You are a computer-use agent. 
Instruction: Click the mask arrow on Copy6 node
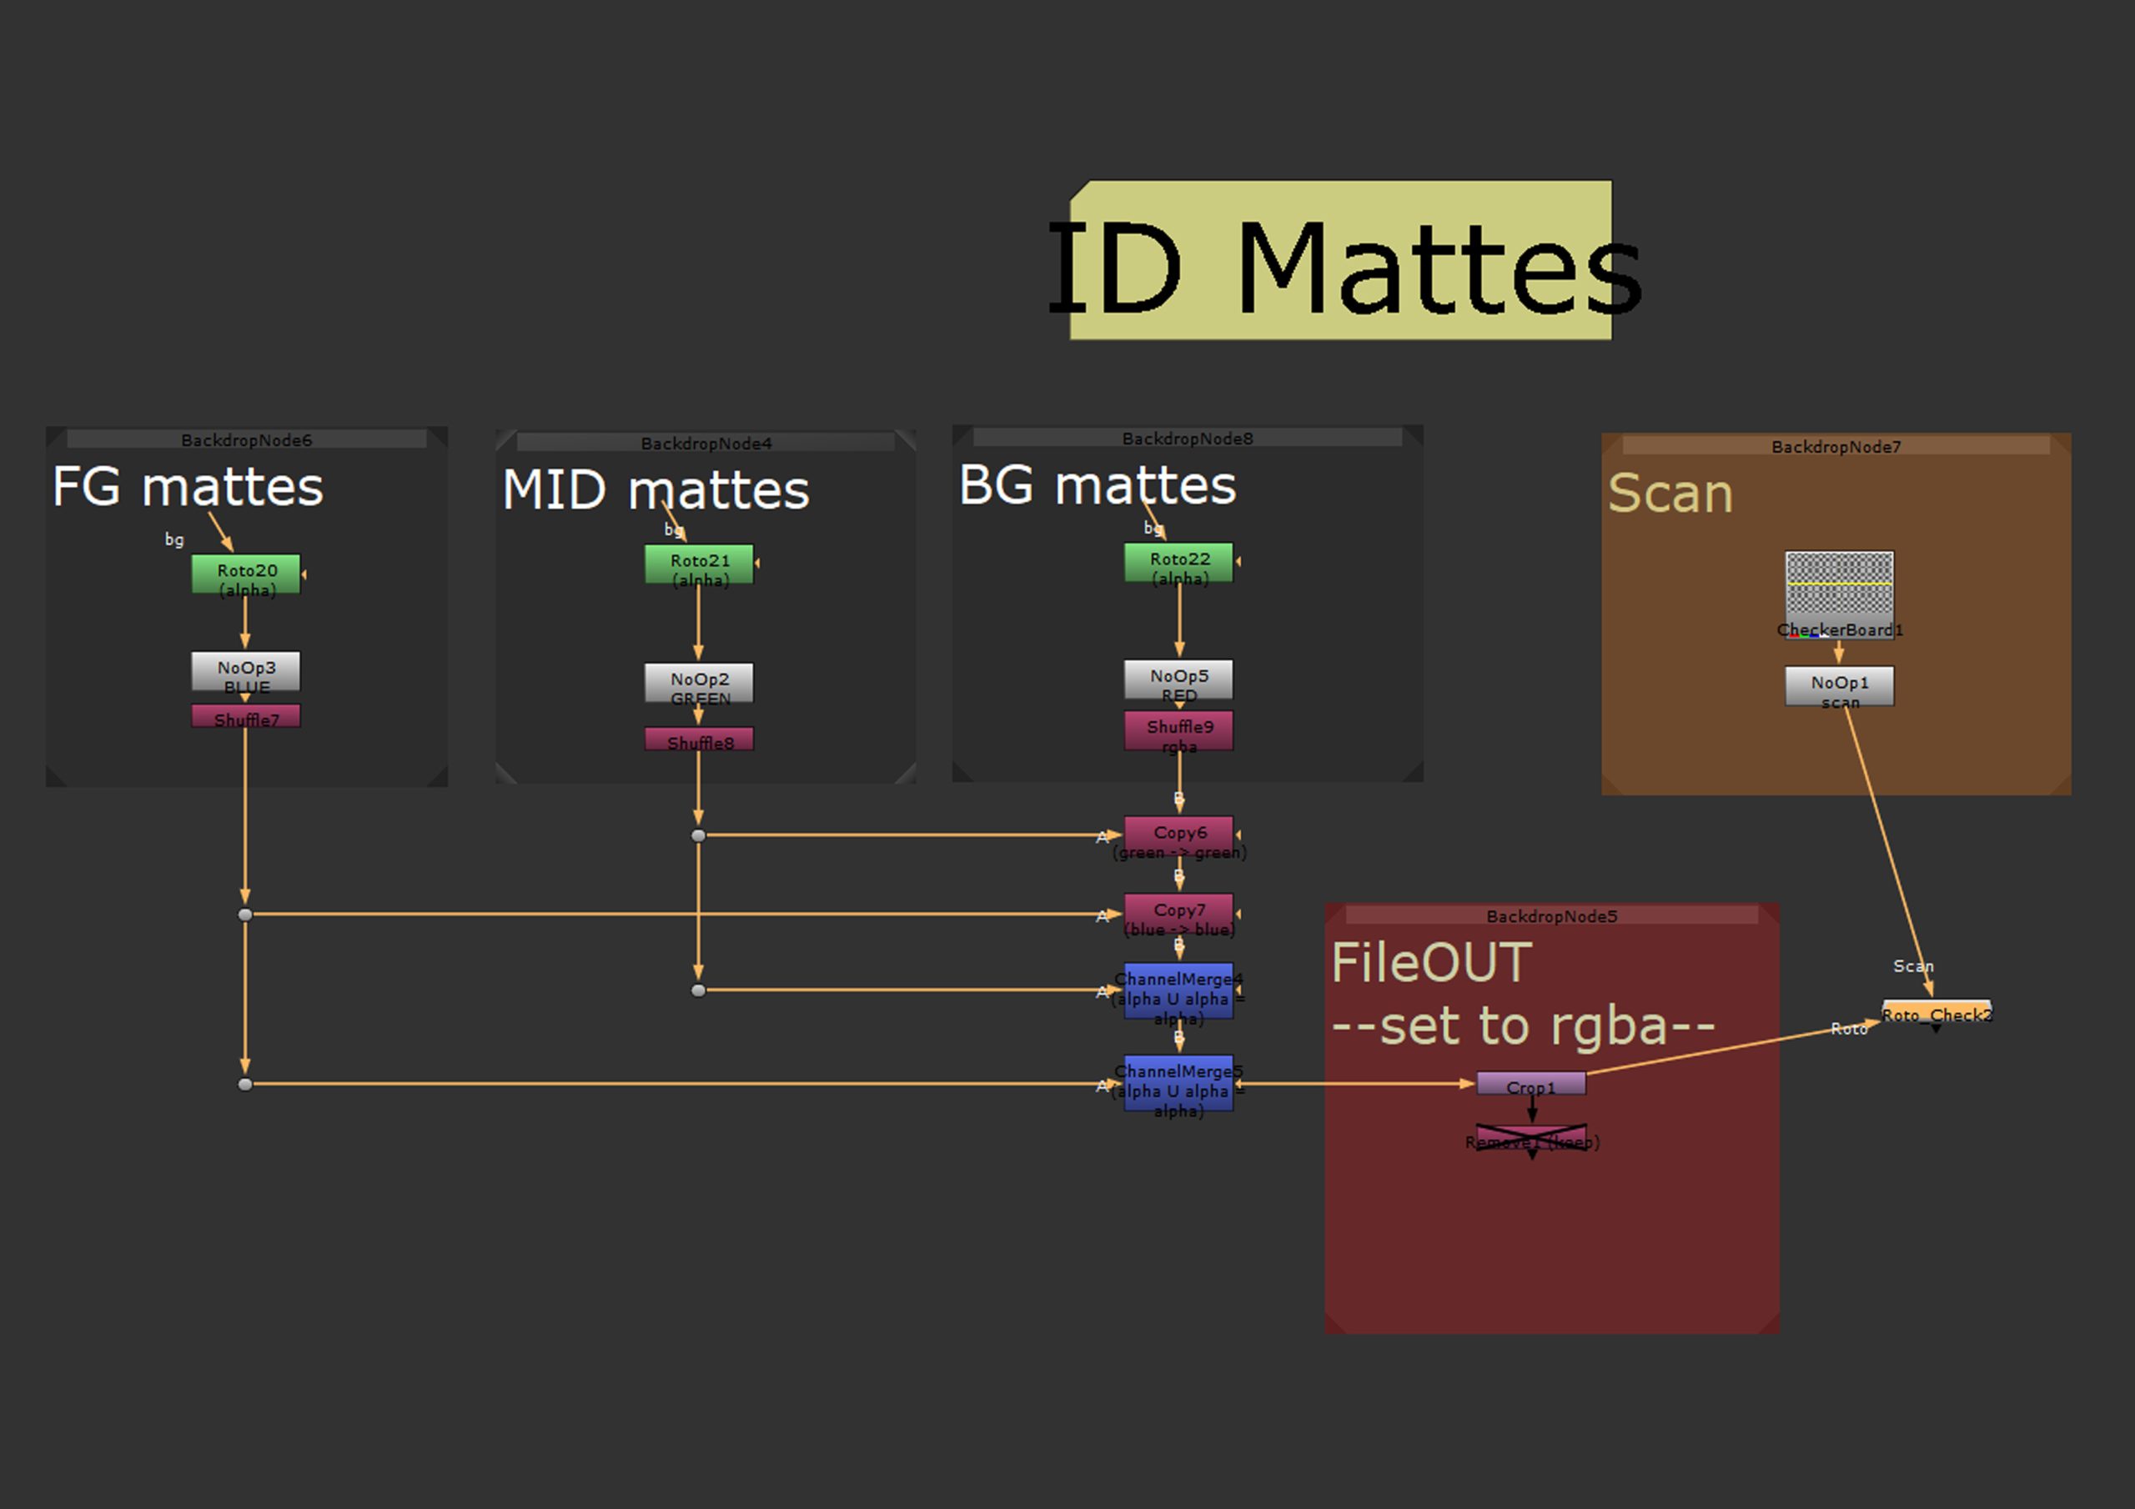[1238, 835]
